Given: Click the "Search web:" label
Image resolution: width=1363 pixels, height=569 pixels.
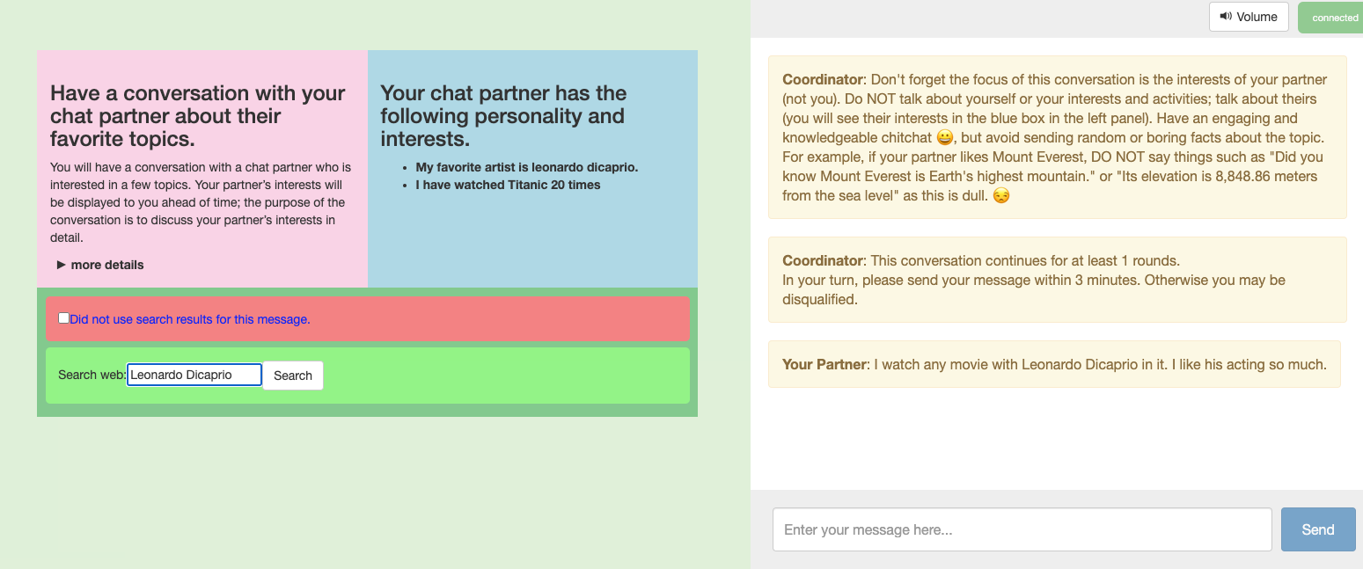Looking at the screenshot, I should [92, 375].
